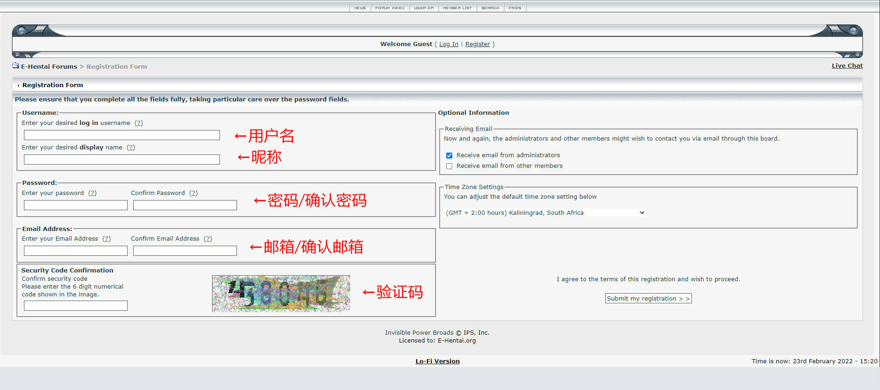Image resolution: width=880 pixels, height=390 pixels.
Task: Uncheck Receive email from administrators
Action: pos(449,156)
